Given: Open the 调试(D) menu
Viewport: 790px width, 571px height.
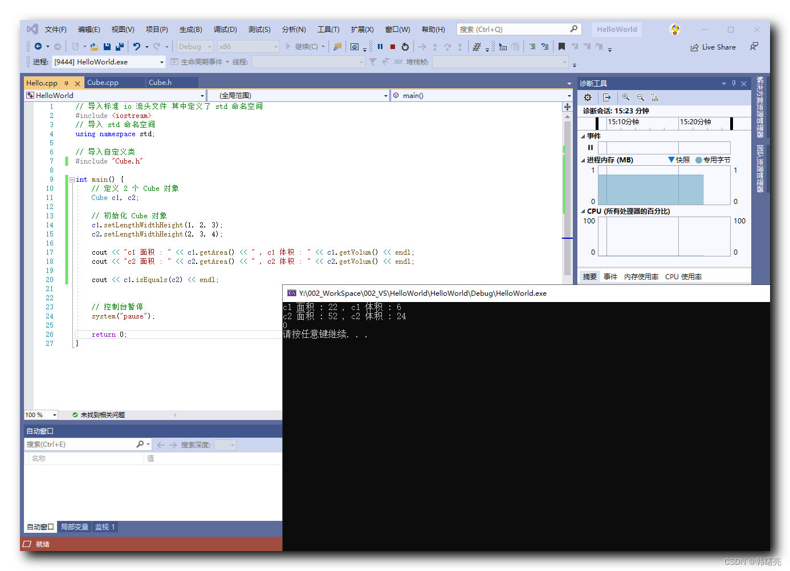Looking at the screenshot, I should [x=225, y=29].
